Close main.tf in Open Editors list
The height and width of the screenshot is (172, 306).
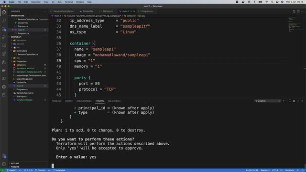[13, 30]
